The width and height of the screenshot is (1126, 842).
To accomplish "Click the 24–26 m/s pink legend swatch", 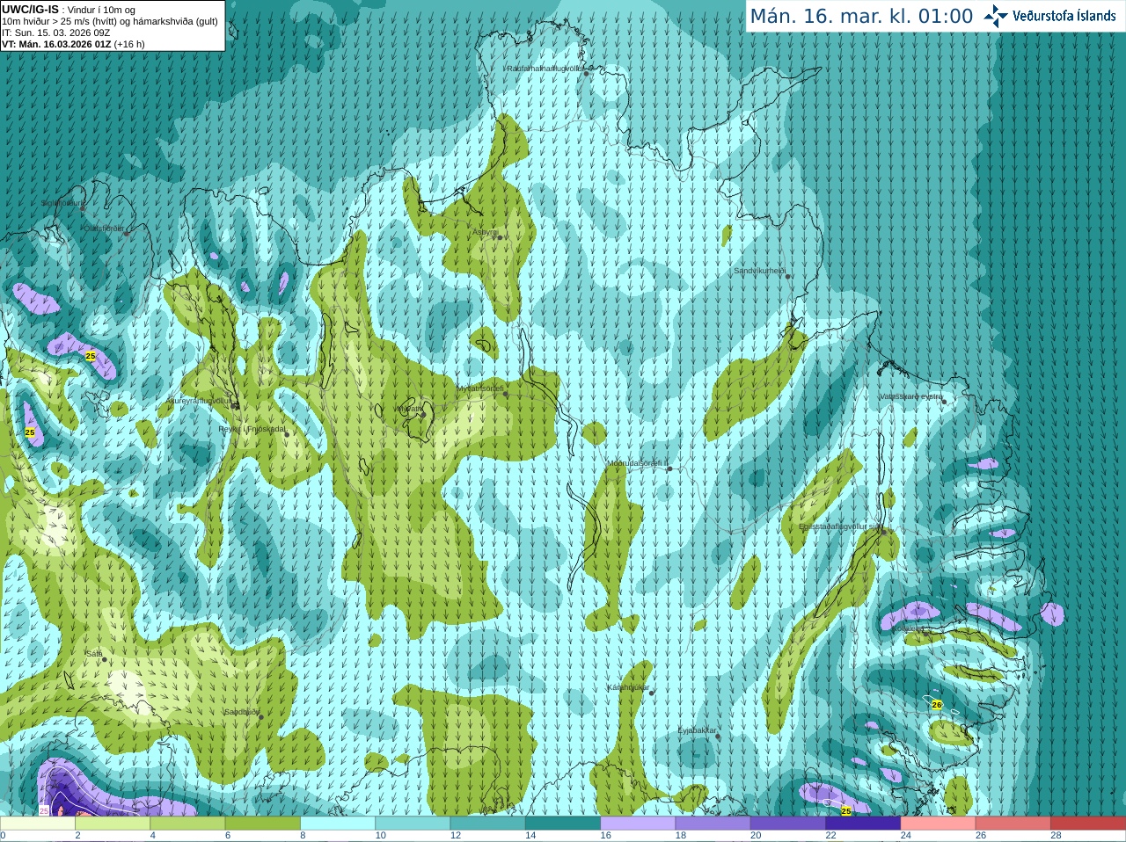I will (x=939, y=824).
